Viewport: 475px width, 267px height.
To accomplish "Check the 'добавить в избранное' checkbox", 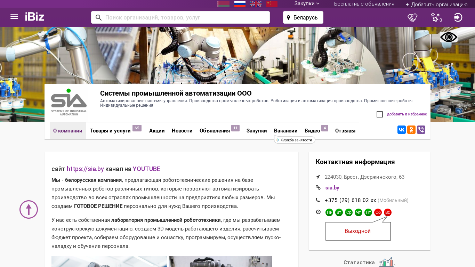I will point(380,114).
